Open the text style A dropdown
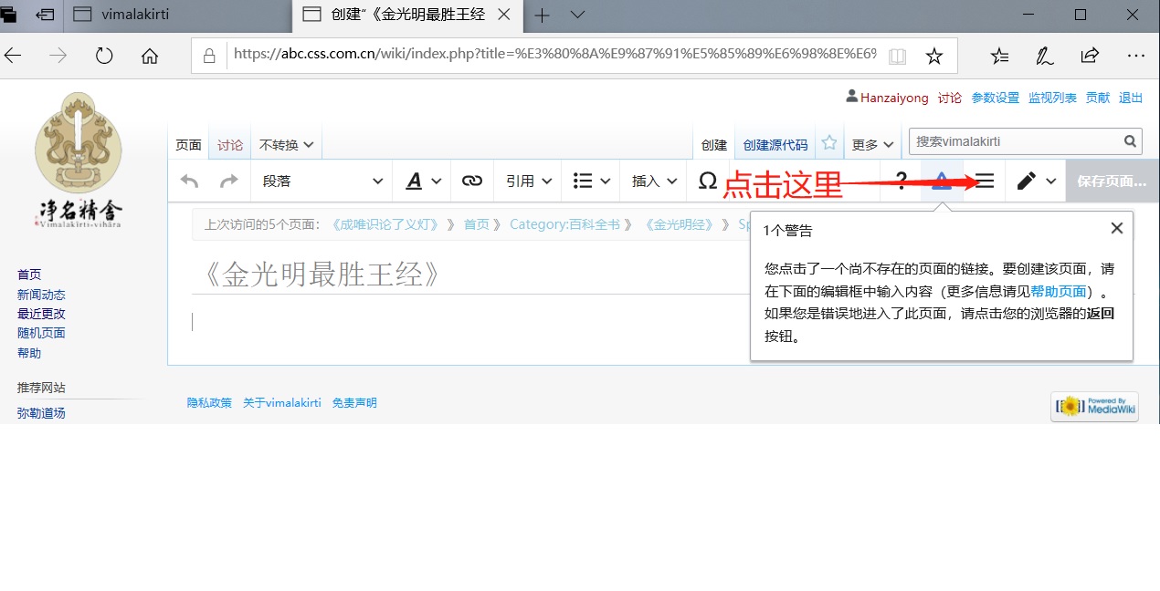The height and width of the screenshot is (591, 1160). tap(423, 181)
